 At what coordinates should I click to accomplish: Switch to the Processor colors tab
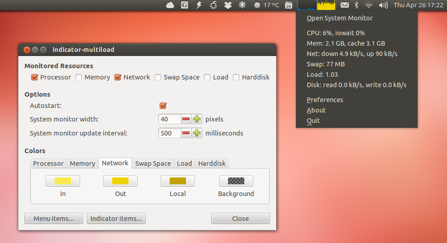(x=48, y=164)
